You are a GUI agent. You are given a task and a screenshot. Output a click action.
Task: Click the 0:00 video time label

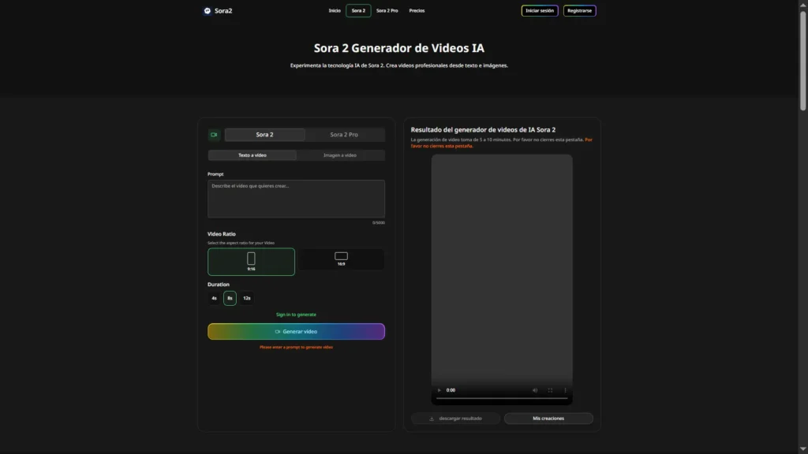click(451, 390)
